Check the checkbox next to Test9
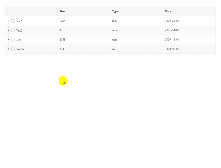Screen dimensions: 221x168 13,39
